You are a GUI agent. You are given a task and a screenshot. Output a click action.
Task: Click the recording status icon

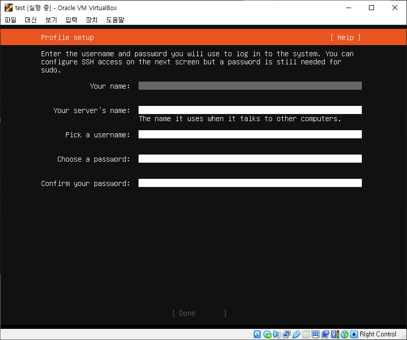(x=325, y=334)
